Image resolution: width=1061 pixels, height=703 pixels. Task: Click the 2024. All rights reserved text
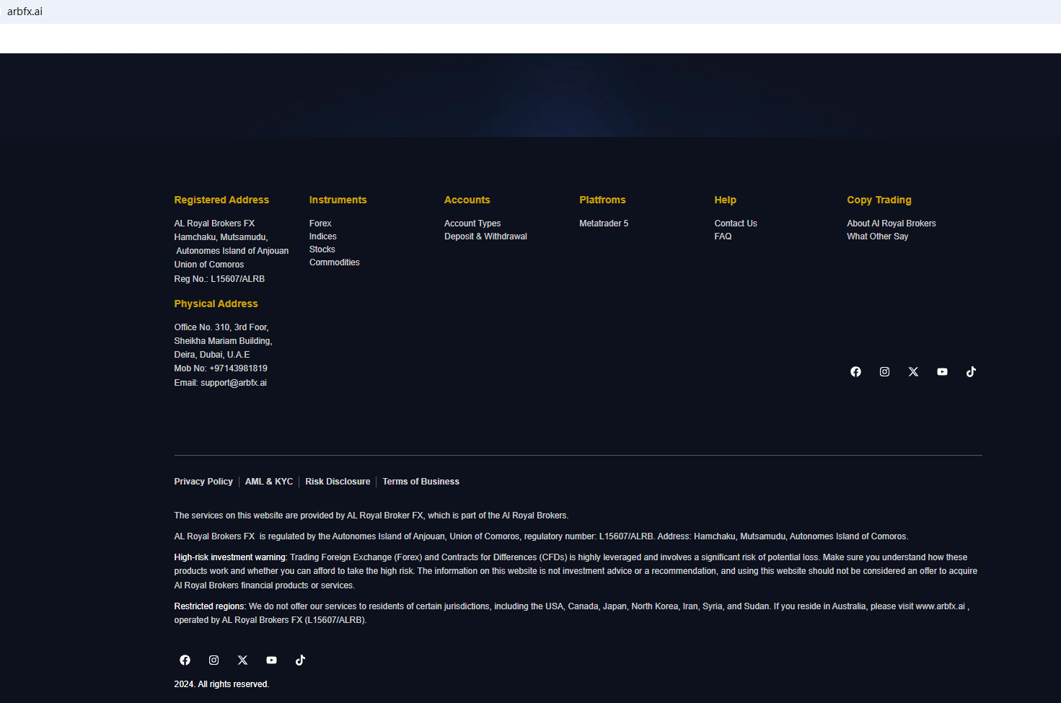(221, 684)
